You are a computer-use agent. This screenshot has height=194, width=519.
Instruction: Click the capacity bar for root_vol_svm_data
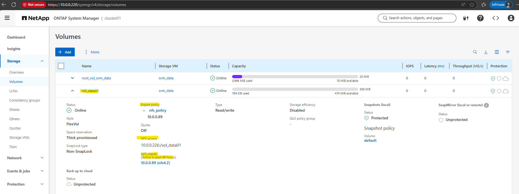click(x=295, y=77)
